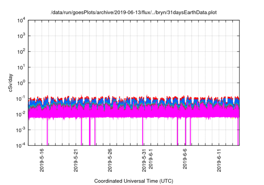Image resolution: width=264 pixels, height=185 pixels.
Task: Click the 'Coordinated Universal Time (UTC)' axis label
Action: pyautogui.click(x=134, y=181)
